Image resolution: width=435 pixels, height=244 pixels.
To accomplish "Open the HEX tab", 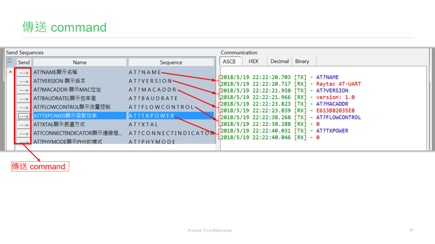I will 253,61.
